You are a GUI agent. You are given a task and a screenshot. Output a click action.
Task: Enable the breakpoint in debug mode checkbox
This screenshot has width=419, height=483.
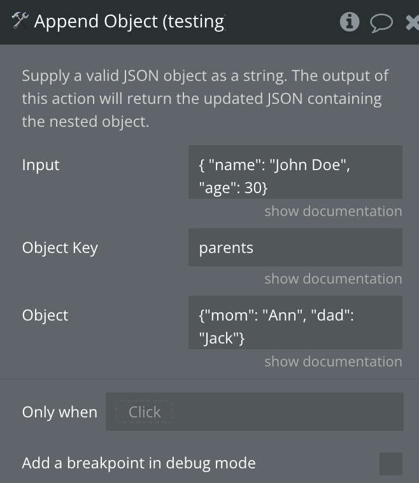point(391,464)
